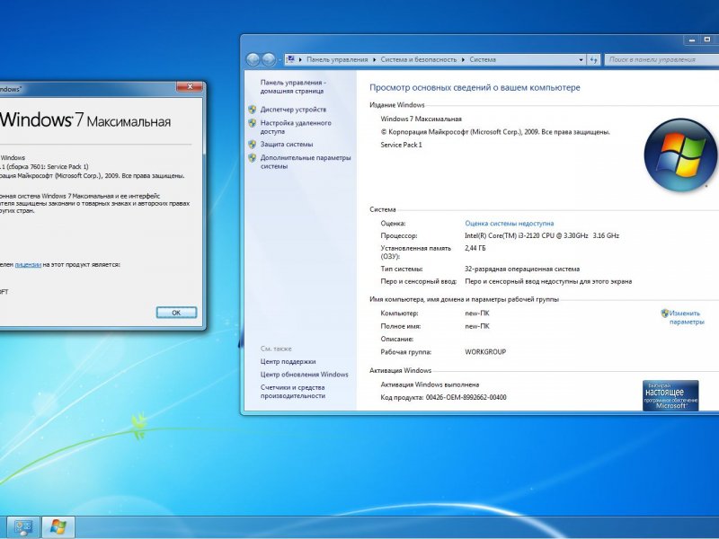Select the Система и безопасность breadcrumb
The width and height of the screenshot is (719, 539).
point(419,59)
